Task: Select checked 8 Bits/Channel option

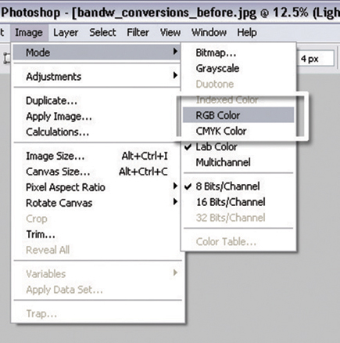Action: tap(238, 186)
